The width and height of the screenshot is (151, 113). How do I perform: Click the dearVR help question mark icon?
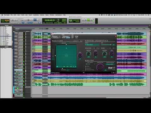tap(116, 73)
